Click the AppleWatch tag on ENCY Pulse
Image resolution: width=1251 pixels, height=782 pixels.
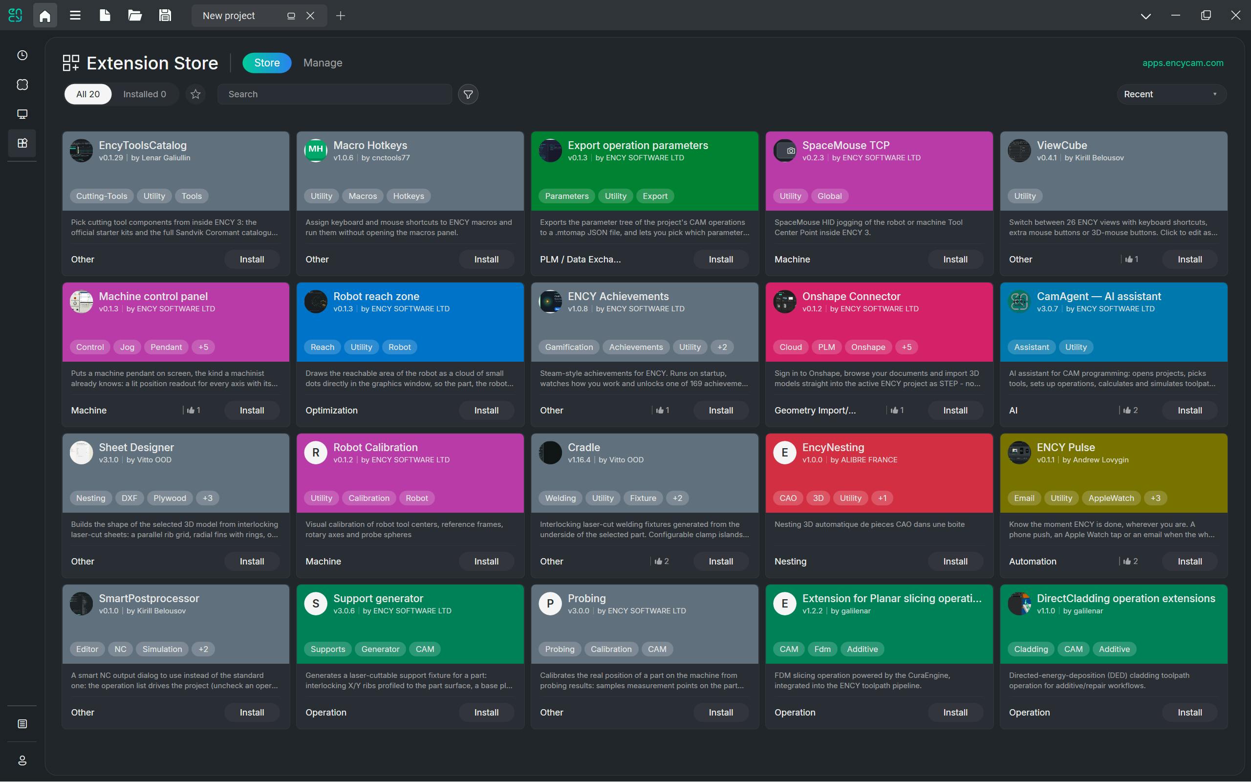tap(1111, 498)
